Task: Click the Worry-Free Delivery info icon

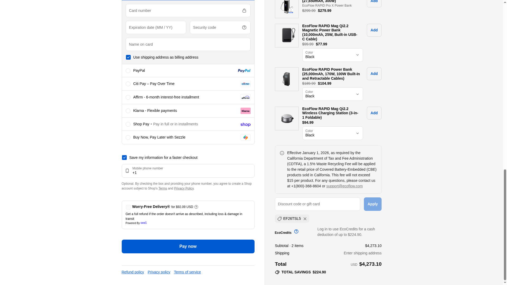Action: pos(196,207)
